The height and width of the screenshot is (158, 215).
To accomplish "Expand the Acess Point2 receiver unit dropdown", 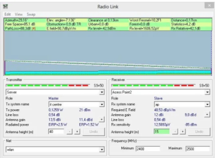I will tap(207, 92).
